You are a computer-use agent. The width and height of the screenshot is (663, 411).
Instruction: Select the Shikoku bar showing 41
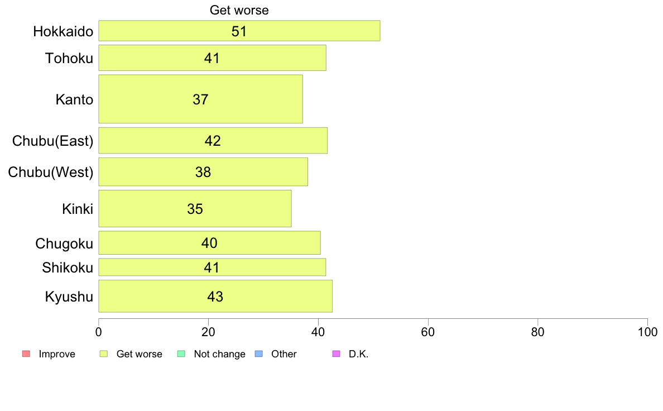point(212,267)
